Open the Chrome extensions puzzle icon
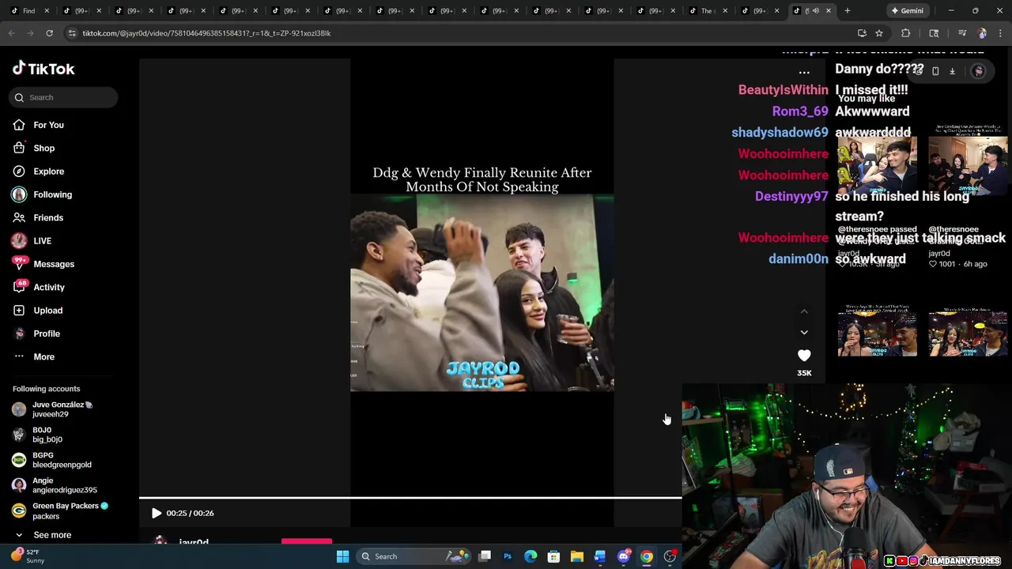The height and width of the screenshot is (569, 1012). coord(906,33)
